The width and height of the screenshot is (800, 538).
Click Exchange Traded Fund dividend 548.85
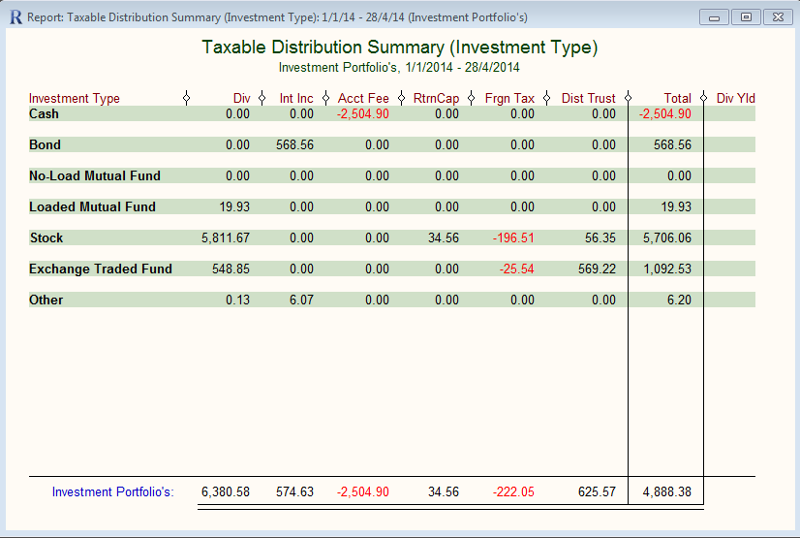pos(231,269)
